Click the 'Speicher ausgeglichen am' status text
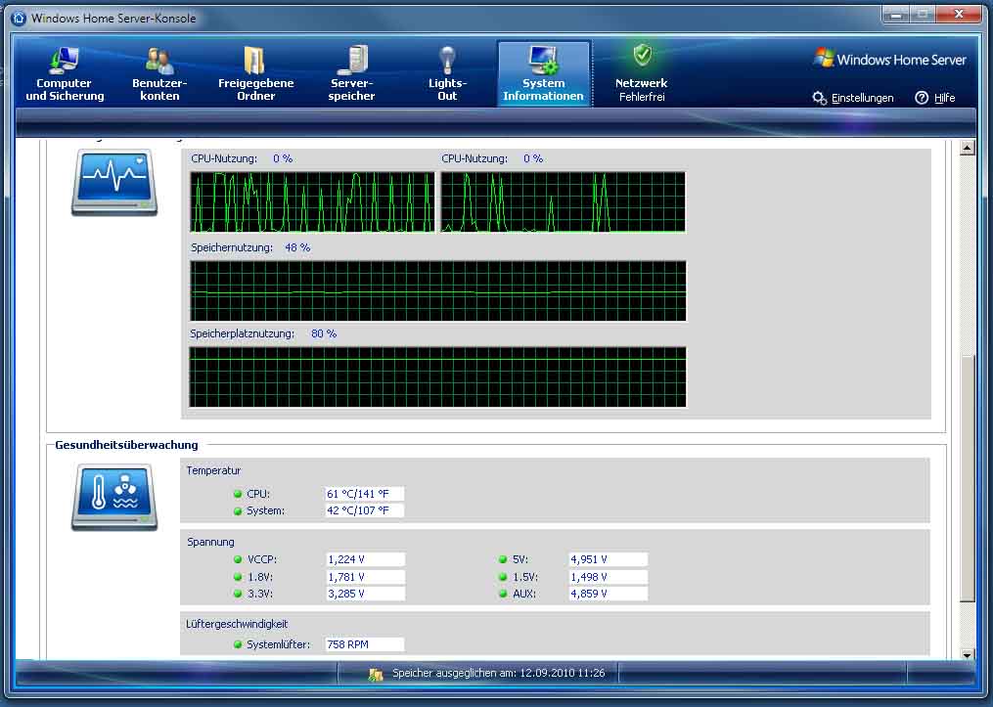 click(498, 674)
